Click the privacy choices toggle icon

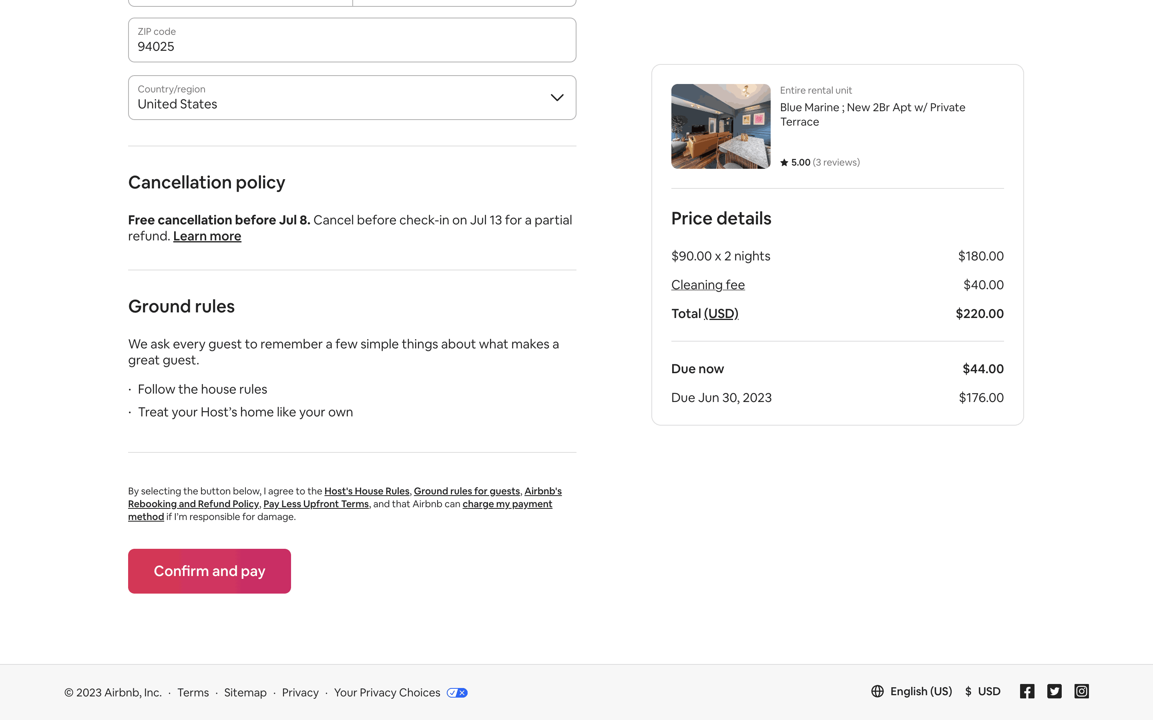click(x=457, y=693)
